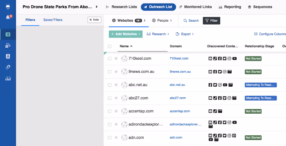Check the 710keel.com row checkbox
The width and height of the screenshot is (286, 146).
click(110, 59)
